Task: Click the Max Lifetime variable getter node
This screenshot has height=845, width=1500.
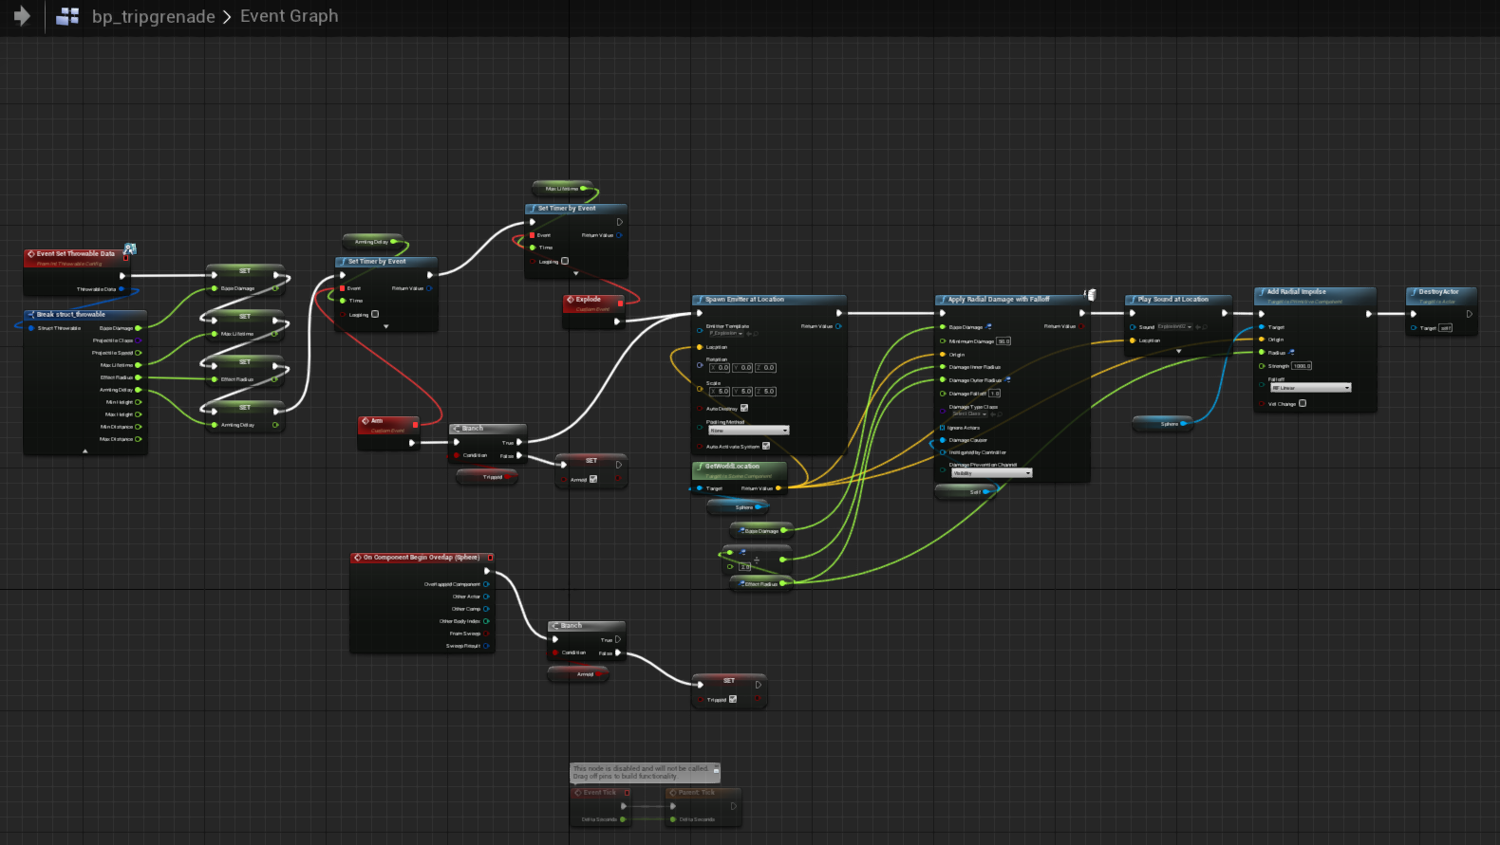Action: pyautogui.click(x=563, y=189)
